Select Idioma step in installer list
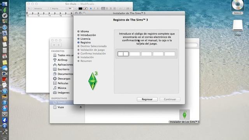 [x=84, y=31]
